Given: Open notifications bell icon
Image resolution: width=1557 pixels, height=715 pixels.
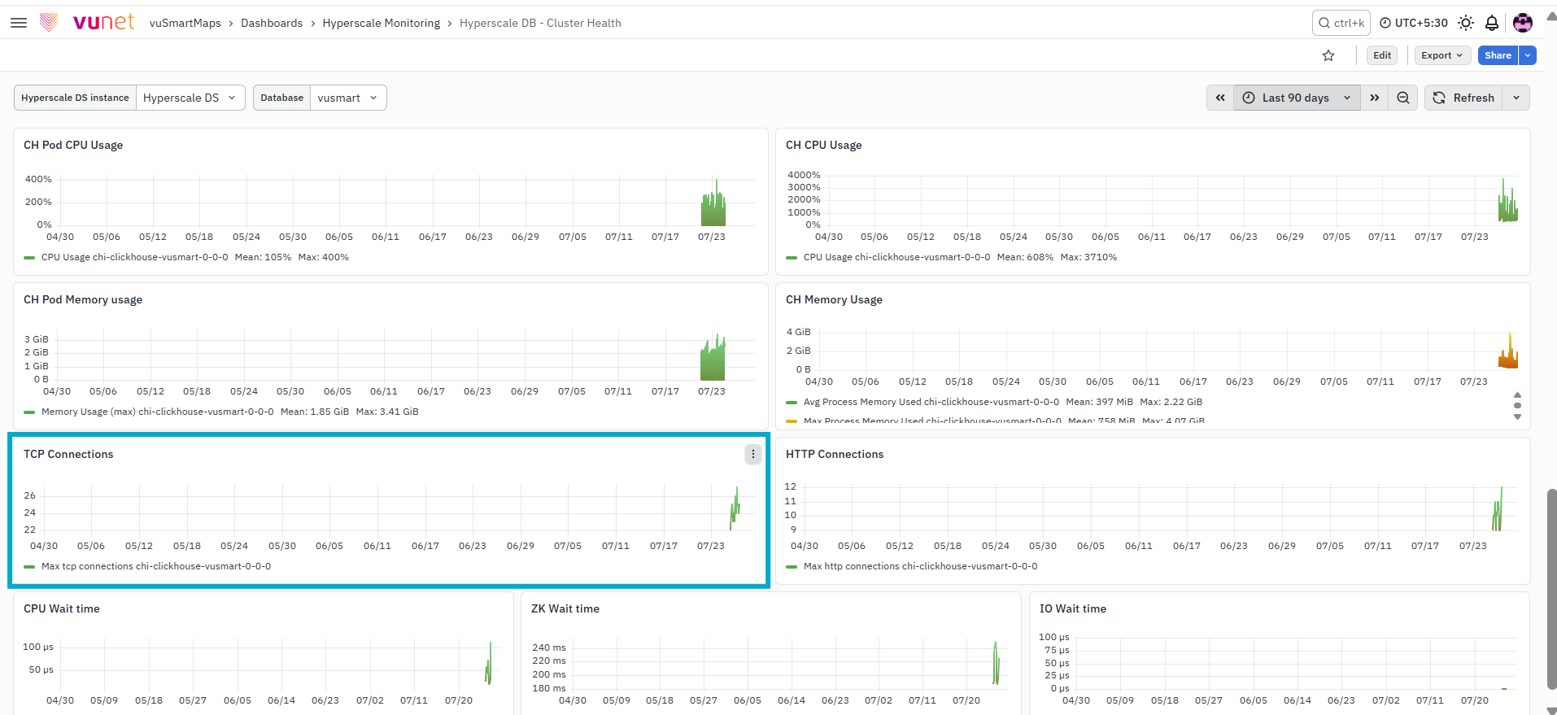Looking at the screenshot, I should coord(1492,23).
